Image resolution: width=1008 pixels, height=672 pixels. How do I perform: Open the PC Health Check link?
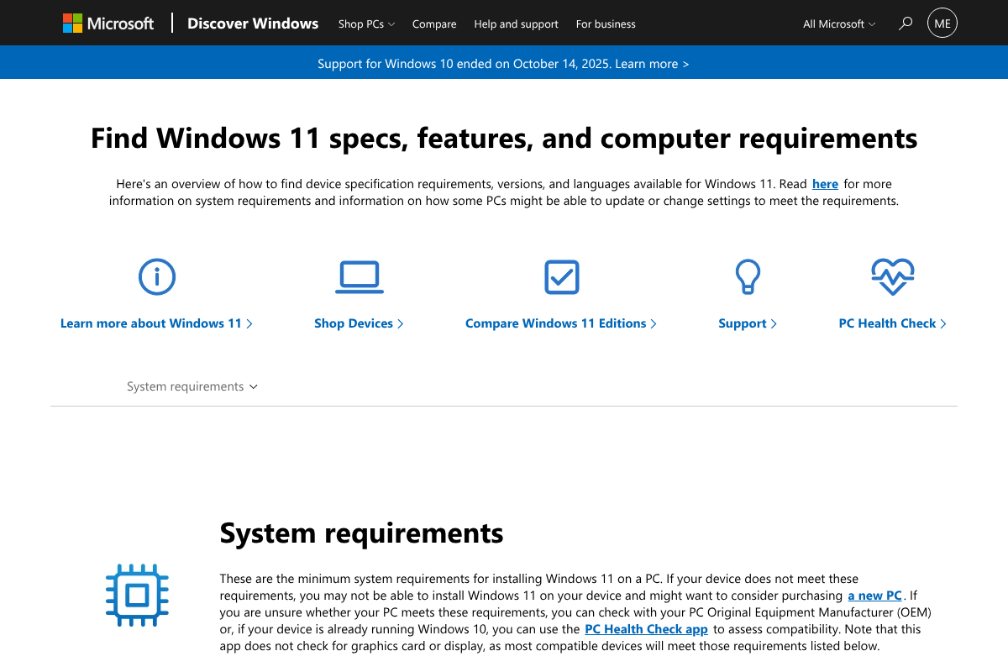pos(893,323)
